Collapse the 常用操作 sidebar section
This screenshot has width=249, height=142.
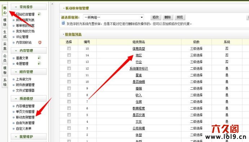click(29, 7)
